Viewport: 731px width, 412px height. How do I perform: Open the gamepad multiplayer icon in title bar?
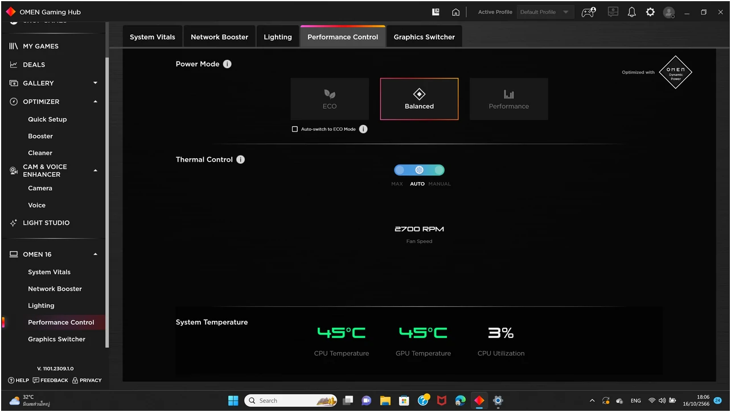tap(589, 12)
